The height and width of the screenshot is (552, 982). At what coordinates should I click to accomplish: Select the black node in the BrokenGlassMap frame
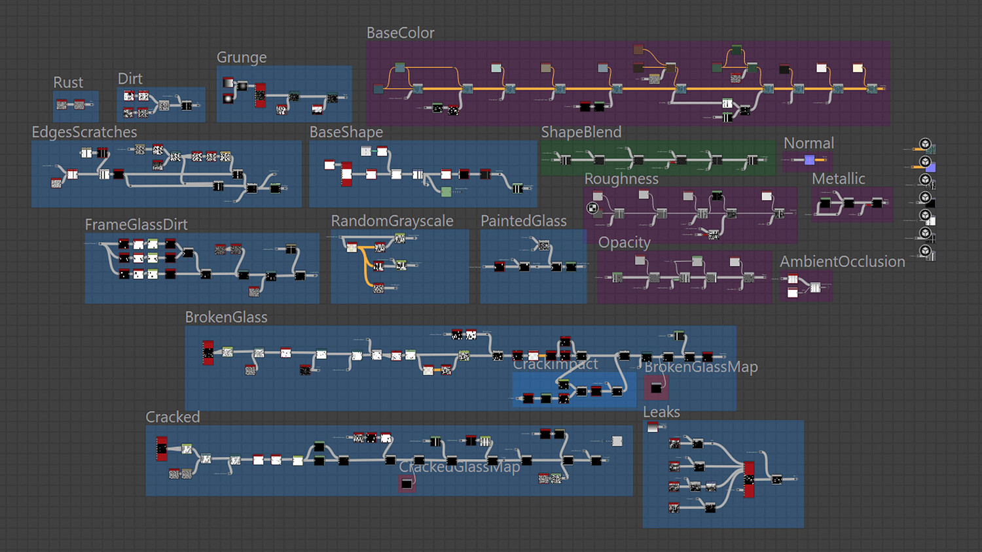(656, 388)
